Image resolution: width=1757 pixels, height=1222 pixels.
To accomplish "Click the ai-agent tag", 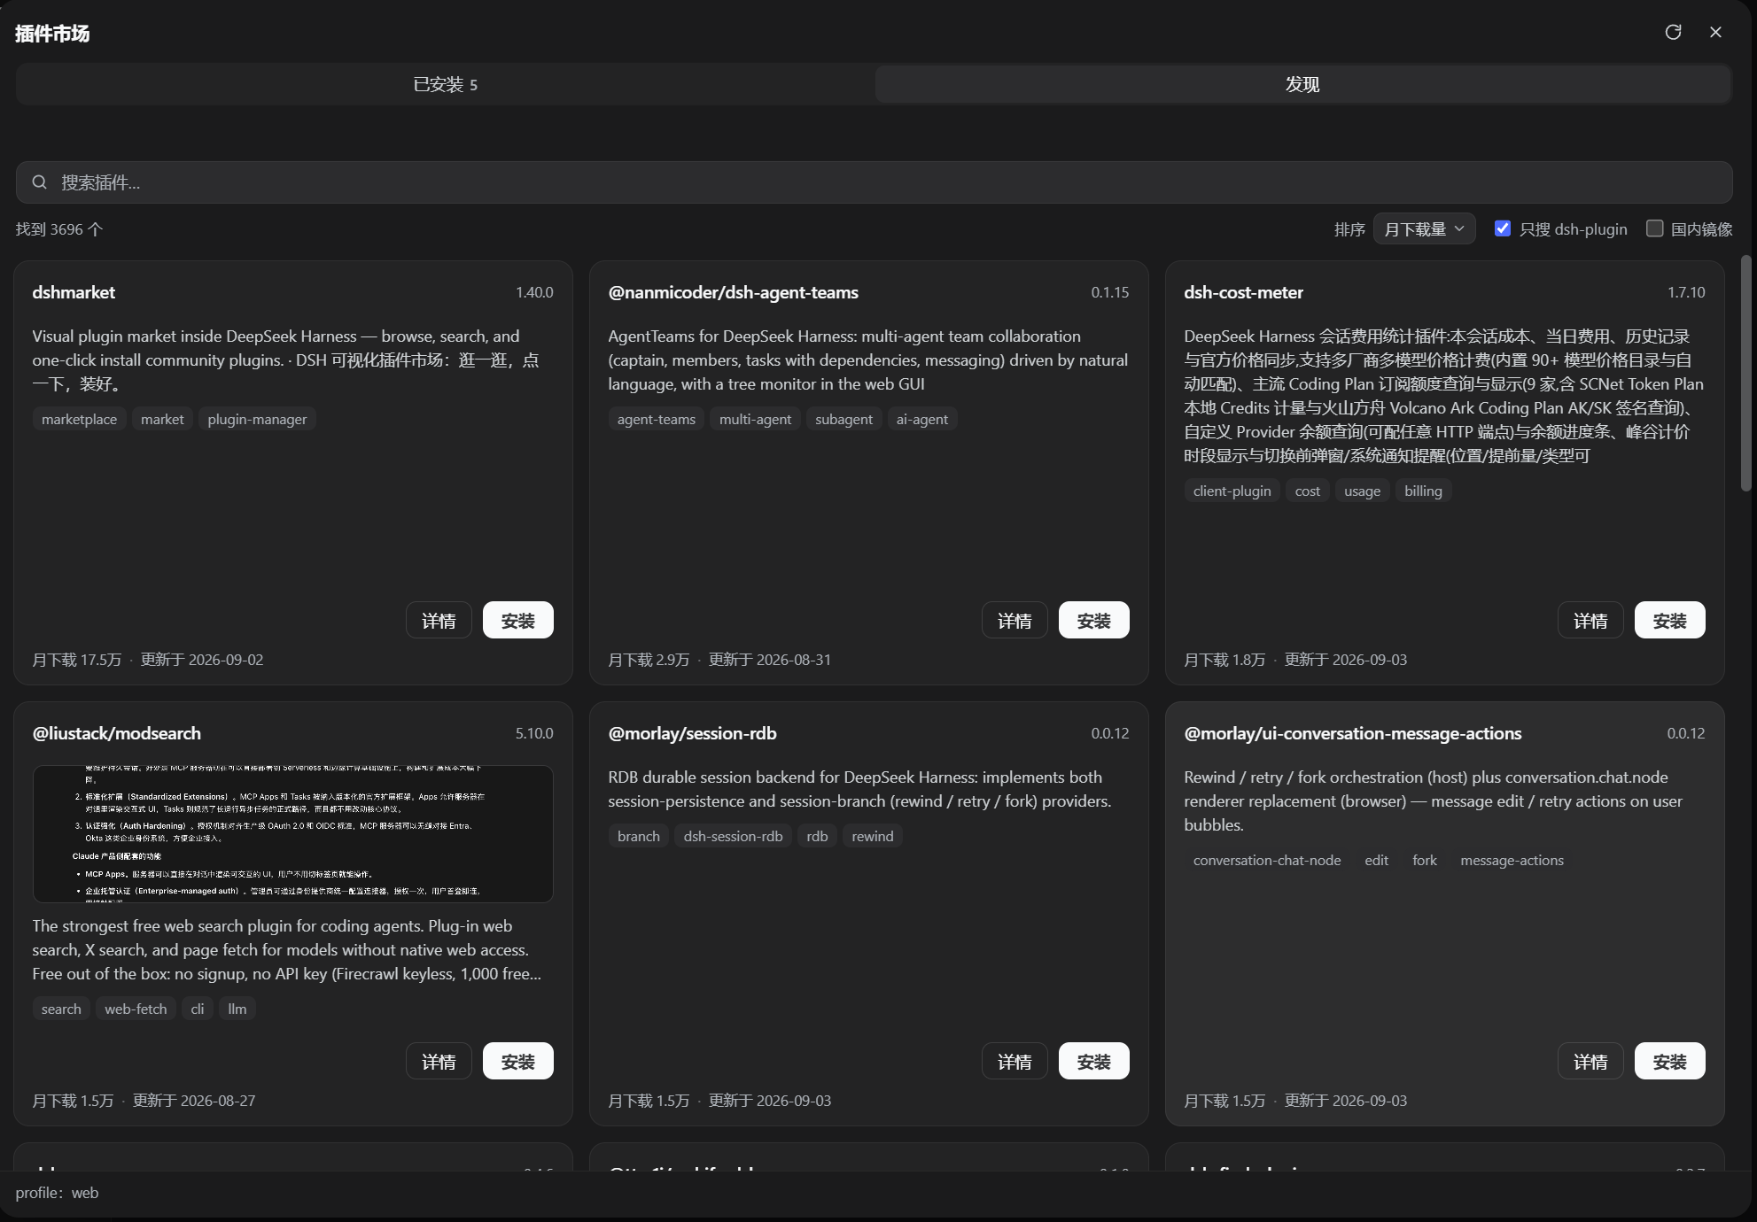I will 921,419.
